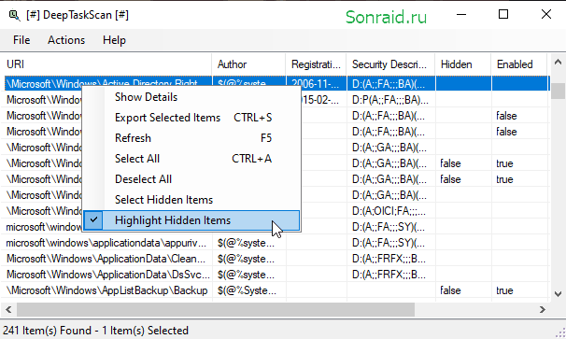Click the 2006-11-... registration date cell

316,84
